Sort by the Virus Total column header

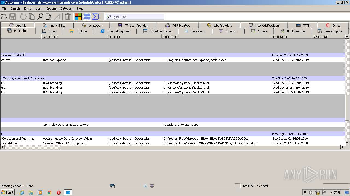tap(328, 36)
